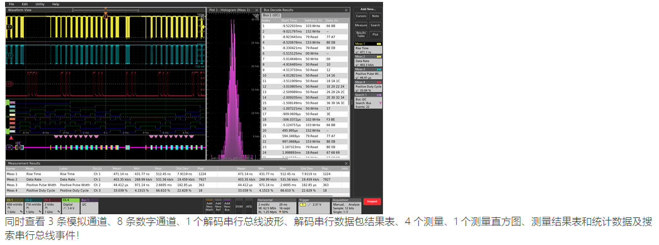
Task: Toggle the DVM button
Action: pyautogui.click(x=239, y=205)
